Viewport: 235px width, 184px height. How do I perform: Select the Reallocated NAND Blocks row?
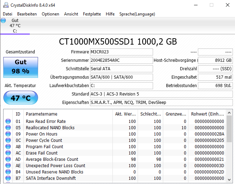pyautogui.click(x=115, y=127)
